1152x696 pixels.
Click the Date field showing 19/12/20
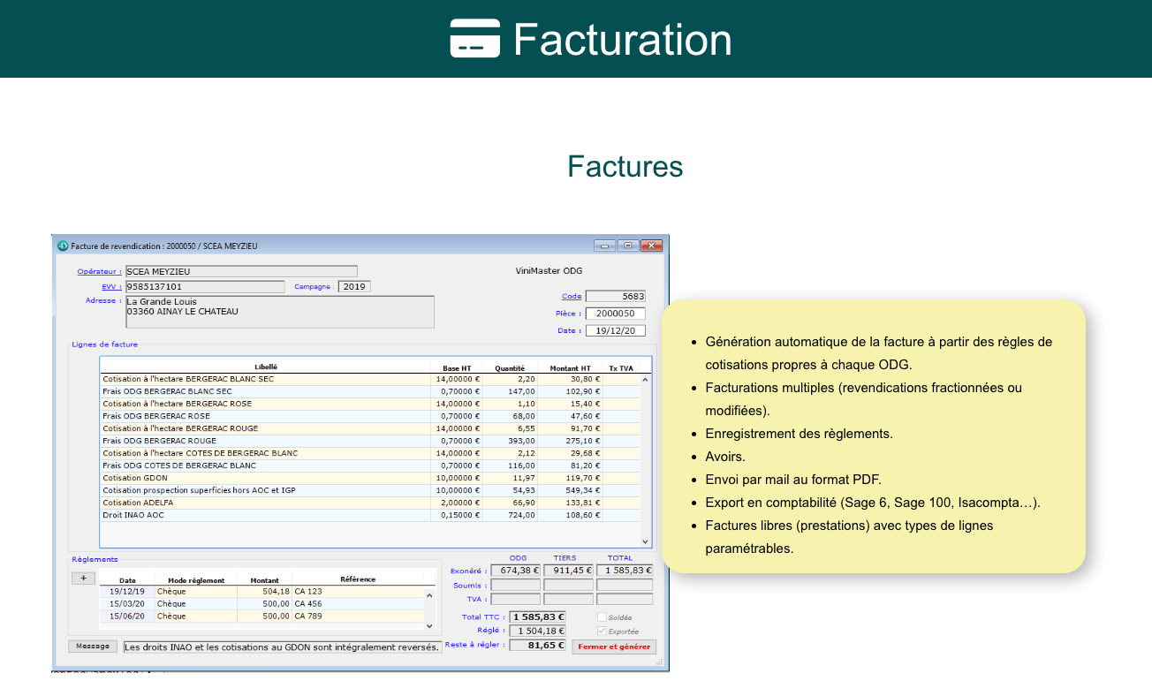(x=616, y=330)
